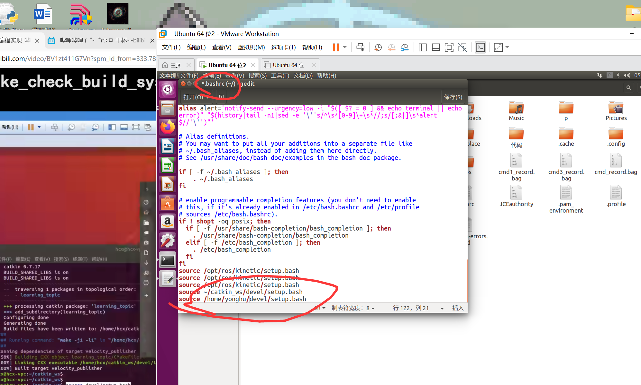Viewport: 641px width, 385px height.
Task: Open the 虚拟机(M) menu
Action: 251,48
